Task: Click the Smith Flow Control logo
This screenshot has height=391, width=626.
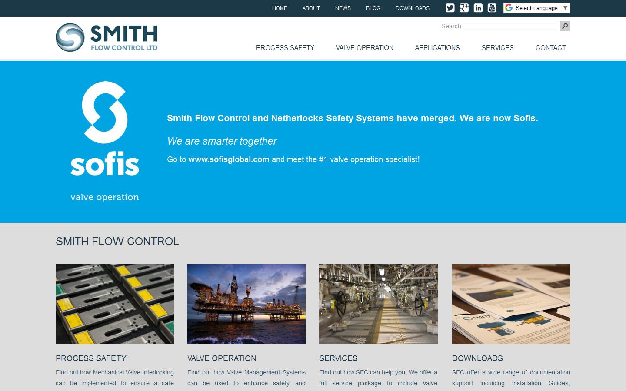Action: coord(106,37)
